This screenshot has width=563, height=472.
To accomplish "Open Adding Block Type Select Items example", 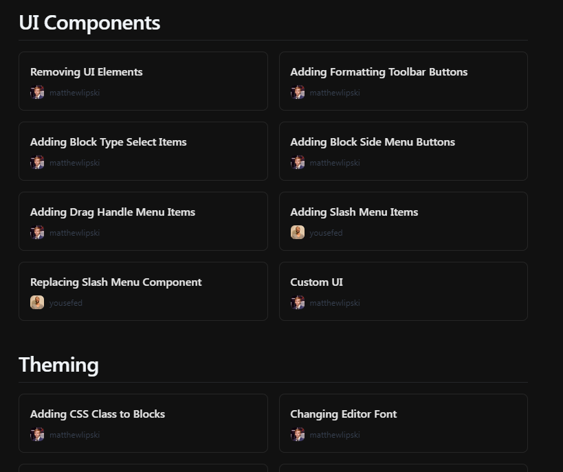I will tap(143, 151).
